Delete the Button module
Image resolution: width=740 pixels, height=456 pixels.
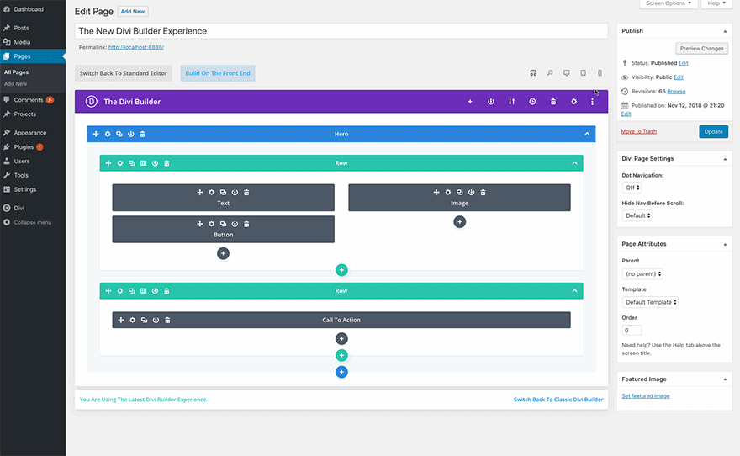pos(246,225)
